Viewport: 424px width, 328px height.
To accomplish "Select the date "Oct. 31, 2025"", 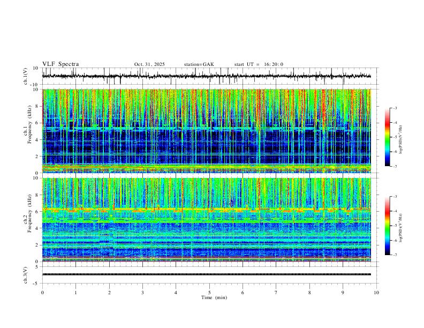I will point(149,64).
